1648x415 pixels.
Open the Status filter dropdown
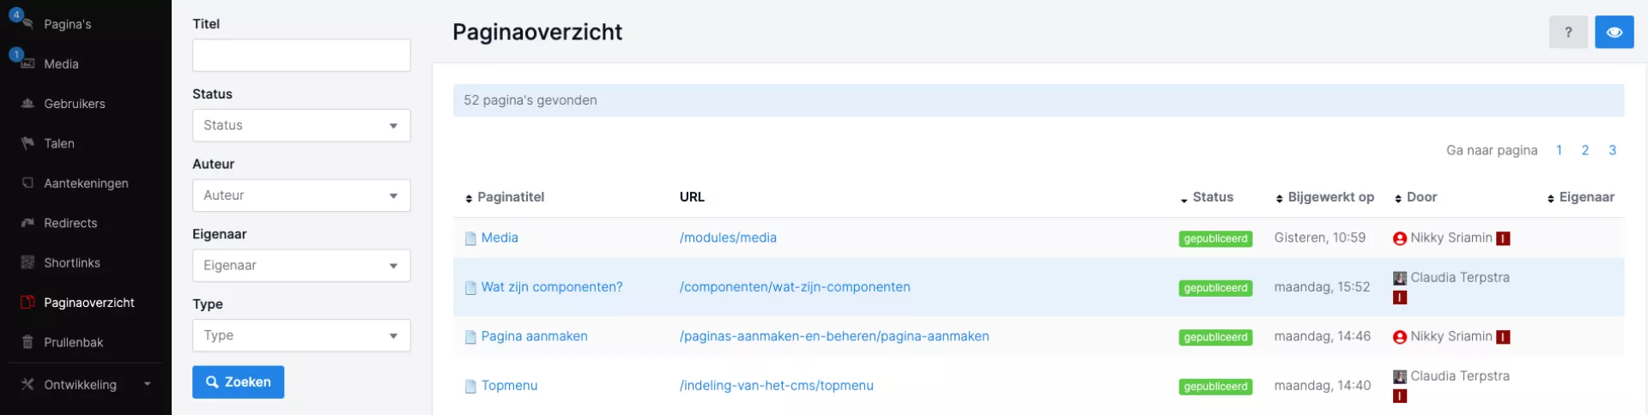click(301, 125)
